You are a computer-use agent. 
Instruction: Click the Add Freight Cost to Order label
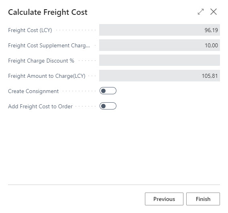pos(40,107)
